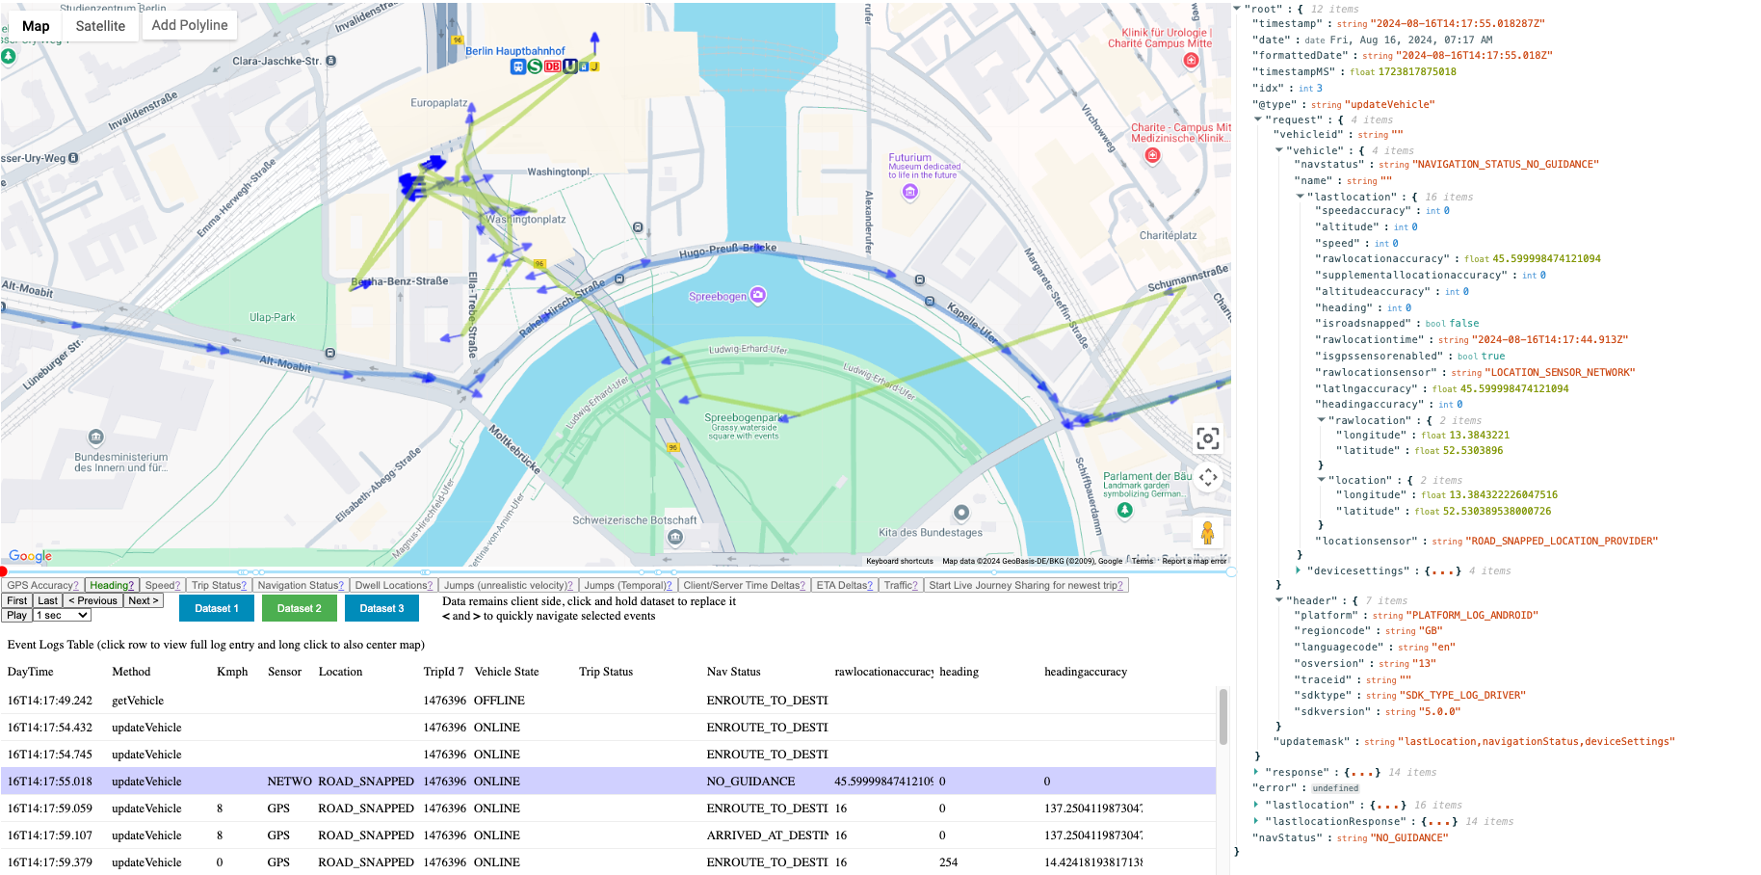Jump to the First log event
The width and height of the screenshot is (1761, 875).
pyautogui.click(x=17, y=600)
